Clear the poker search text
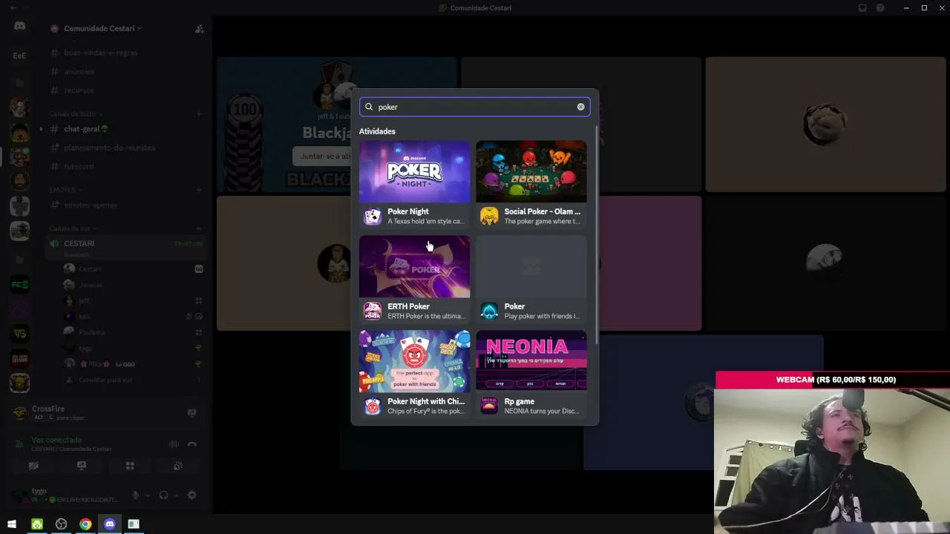 click(x=580, y=107)
